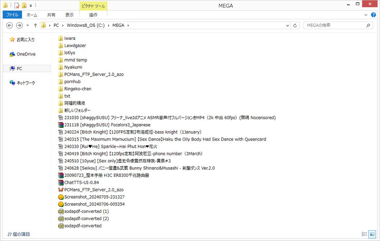The height and width of the screenshot is (241, 380).
Task: Select the txt folder icon
Action: [60, 96]
